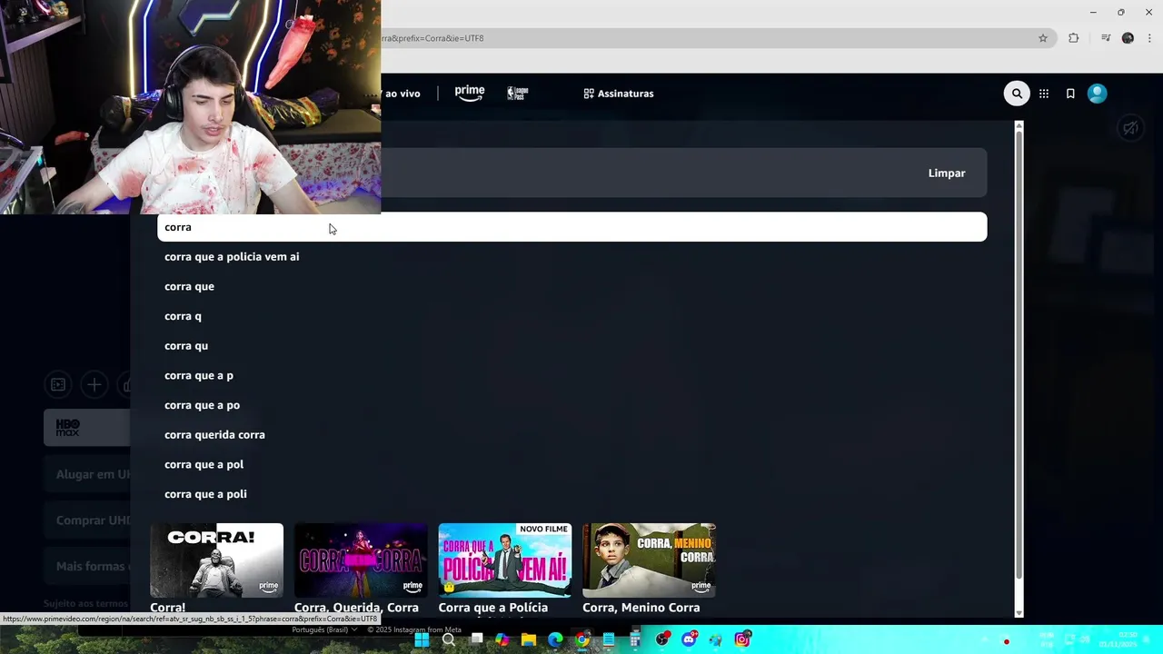Click the HBO Max button behind the overlay

point(87,427)
